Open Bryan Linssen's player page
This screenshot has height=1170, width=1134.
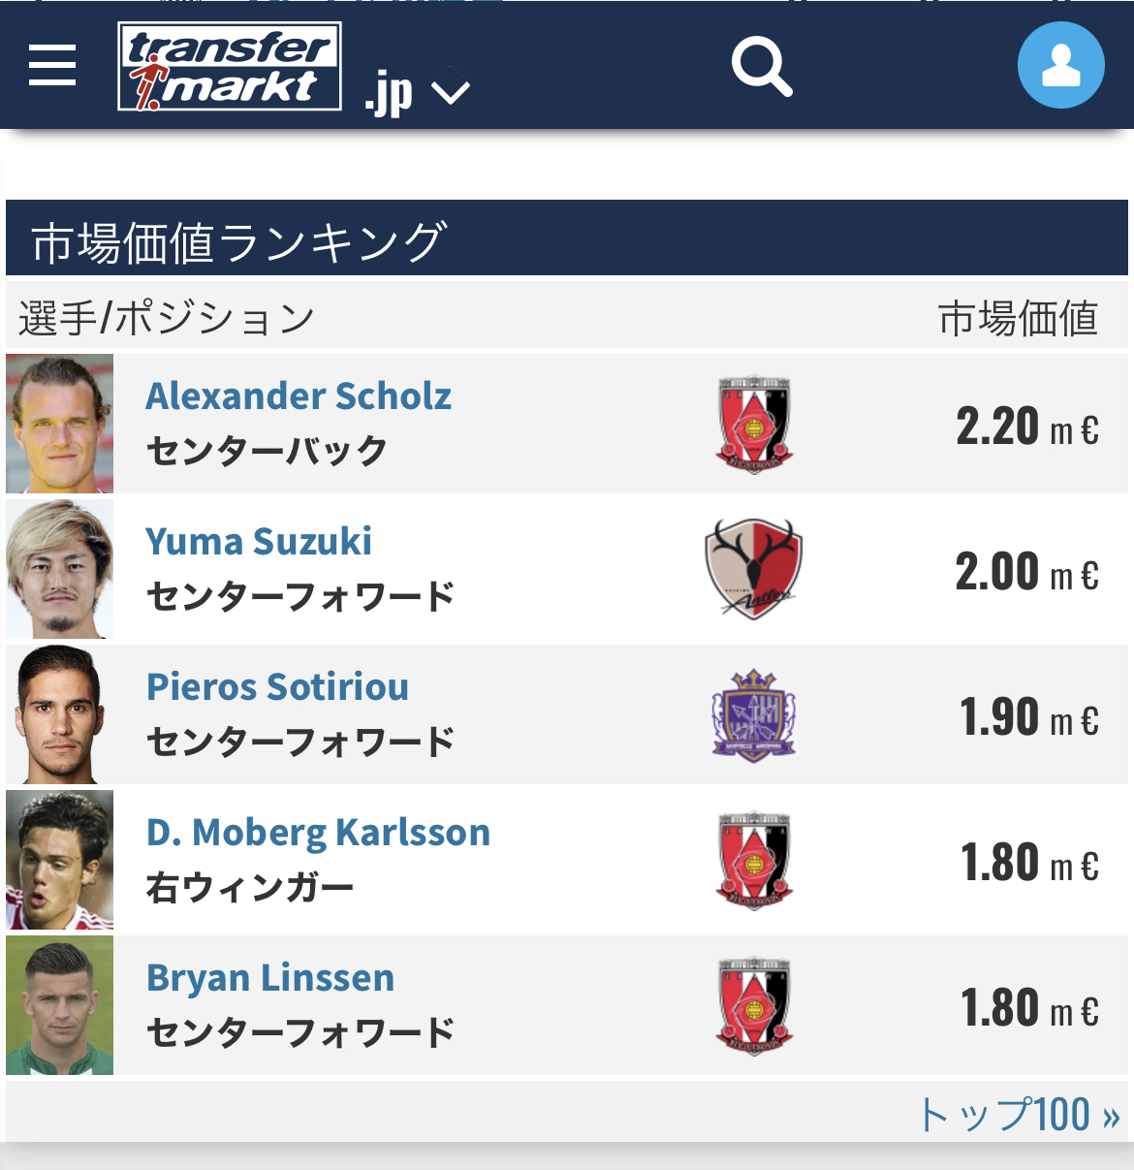pos(270,978)
